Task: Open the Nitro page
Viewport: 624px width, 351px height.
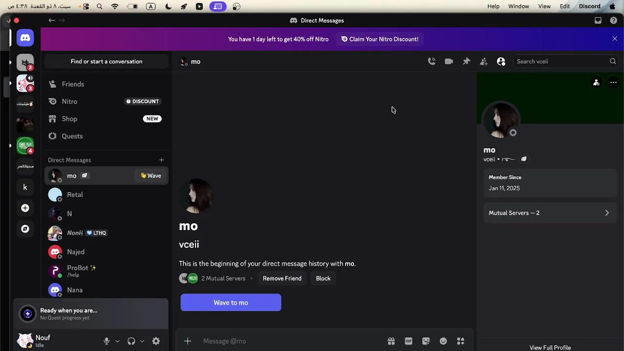Action: click(106, 101)
